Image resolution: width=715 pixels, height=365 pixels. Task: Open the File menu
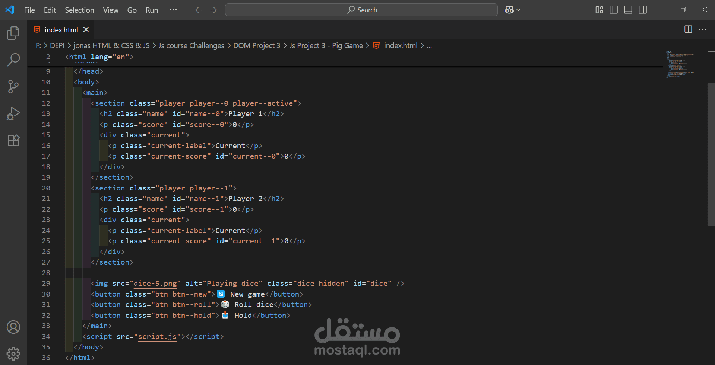(29, 10)
